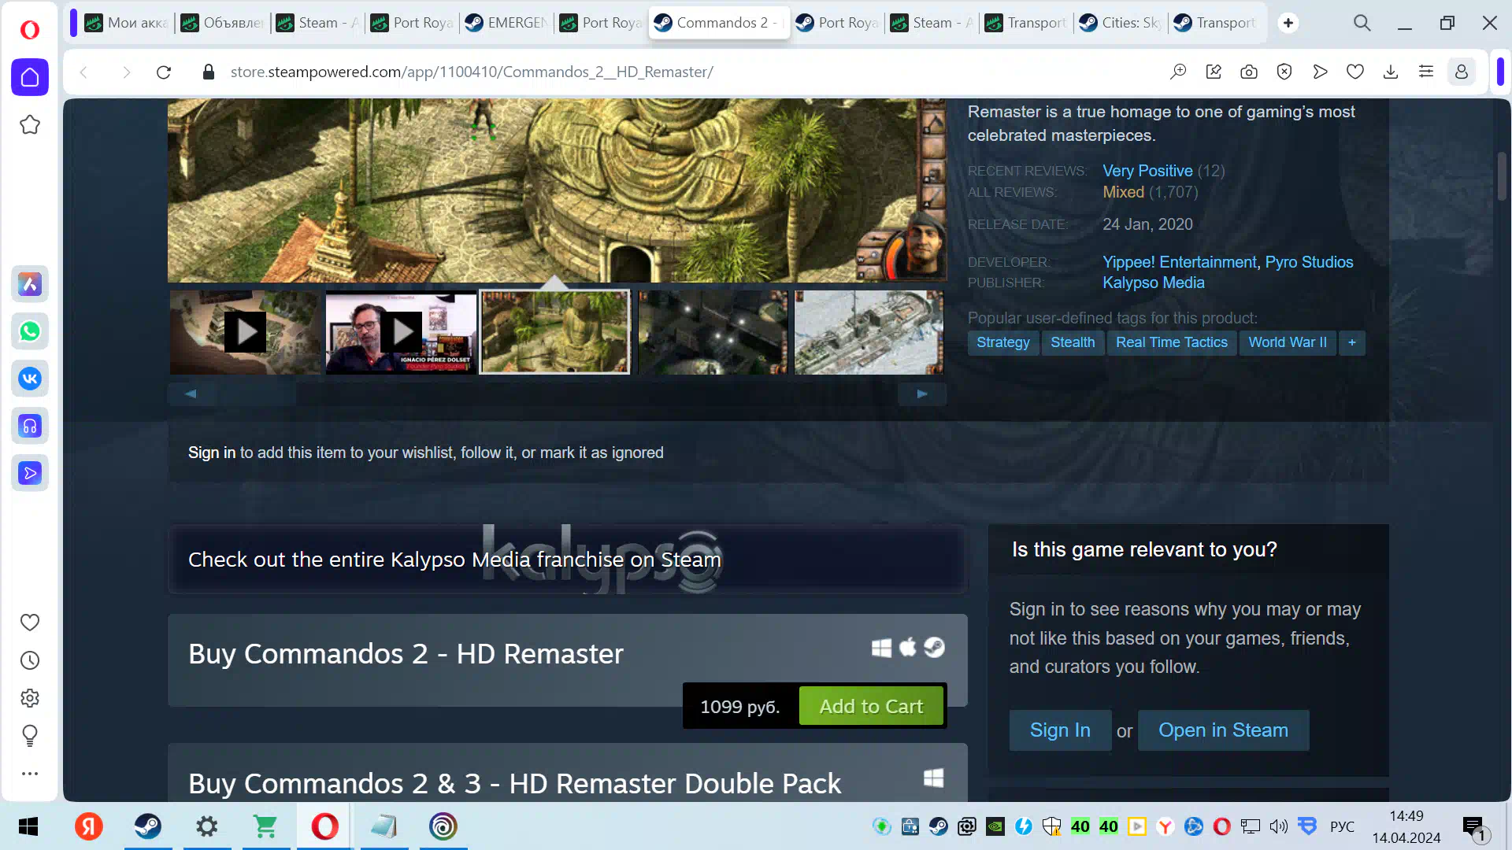Open the downloads panel
This screenshot has height=850, width=1512.
pyautogui.click(x=1391, y=72)
